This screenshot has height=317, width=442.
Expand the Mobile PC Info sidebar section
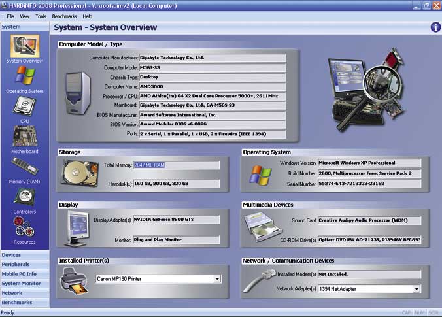pyautogui.click(x=25, y=274)
